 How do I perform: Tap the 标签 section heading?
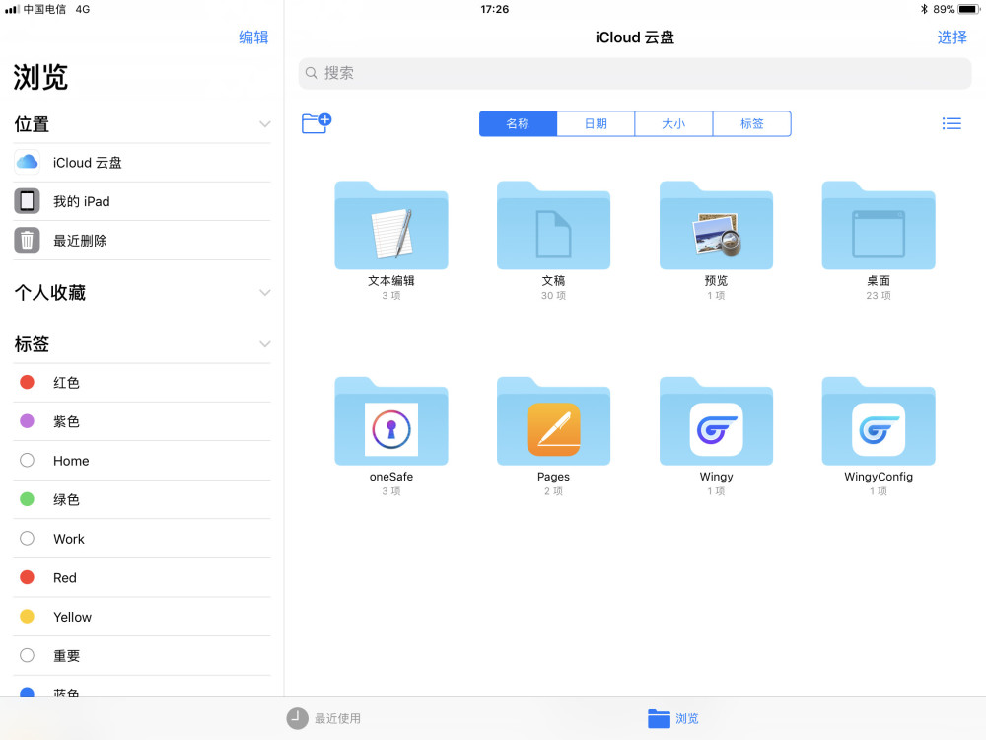(x=32, y=344)
